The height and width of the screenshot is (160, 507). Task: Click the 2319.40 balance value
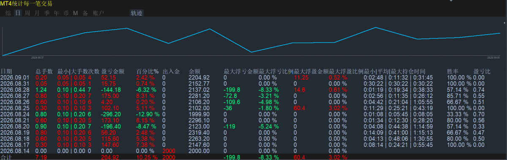pyautogui.click(x=199, y=132)
